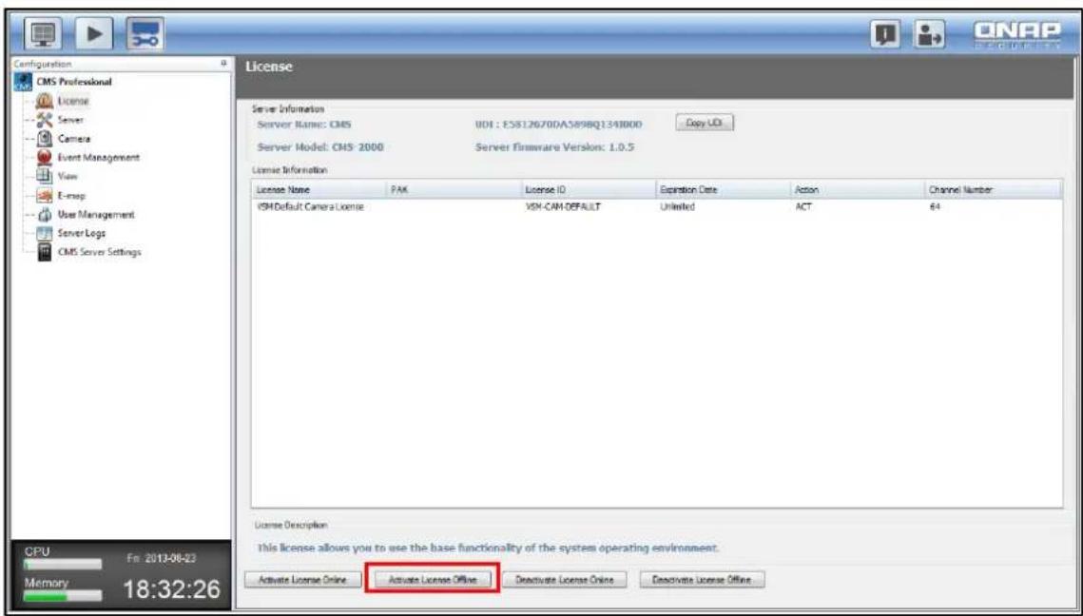This screenshot has height=616, width=1083.
Task: Click the Event Management icon in the tree
Action: [x=45, y=158]
